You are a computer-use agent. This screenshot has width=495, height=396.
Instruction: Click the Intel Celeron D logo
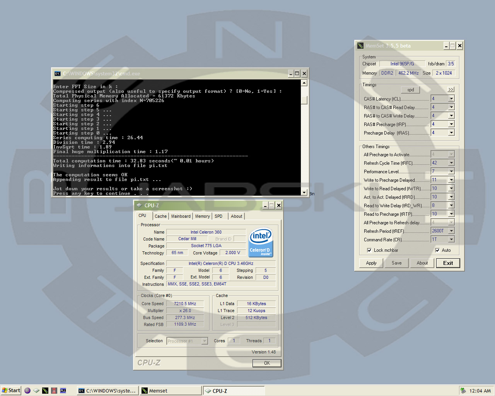point(261,242)
